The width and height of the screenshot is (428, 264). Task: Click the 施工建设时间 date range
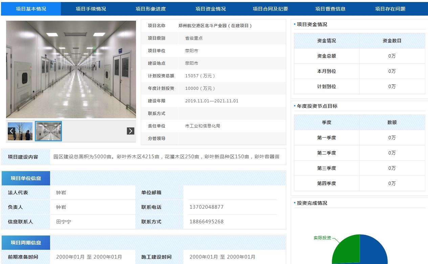point(222,257)
